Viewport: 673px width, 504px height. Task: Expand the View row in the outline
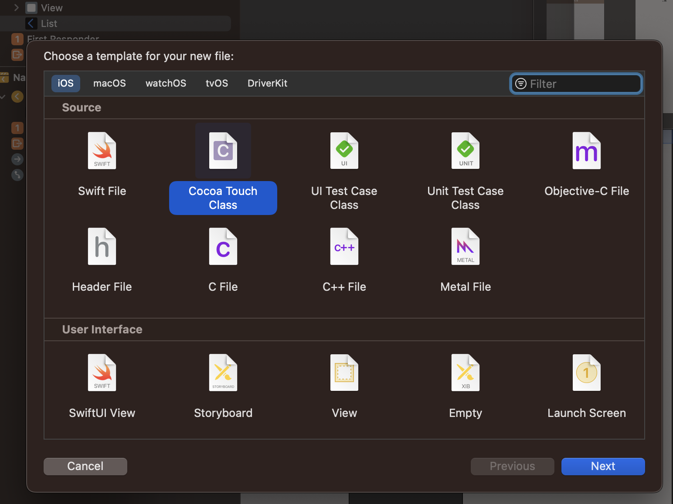pos(17,7)
